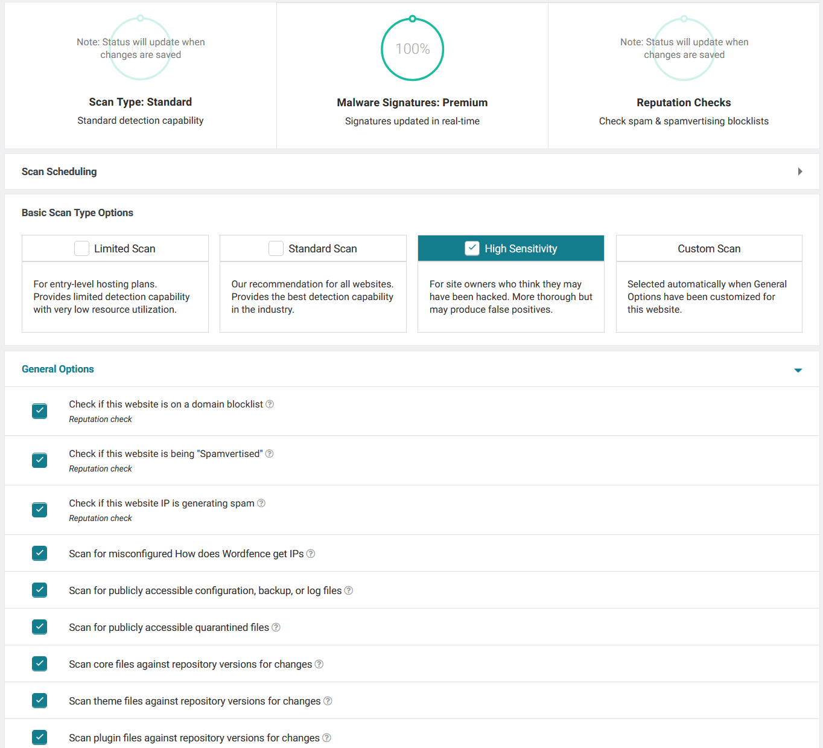The image size is (823, 748).
Task: Click help icon beside domain blocklist option
Action: click(x=270, y=404)
